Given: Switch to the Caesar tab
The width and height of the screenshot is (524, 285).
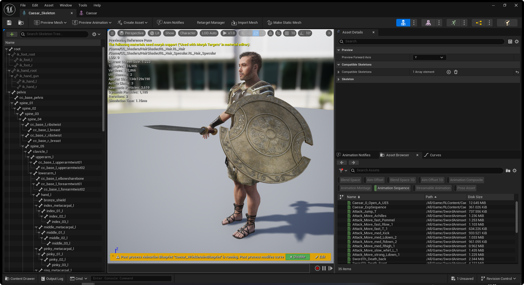Looking at the screenshot, I should (x=92, y=13).
